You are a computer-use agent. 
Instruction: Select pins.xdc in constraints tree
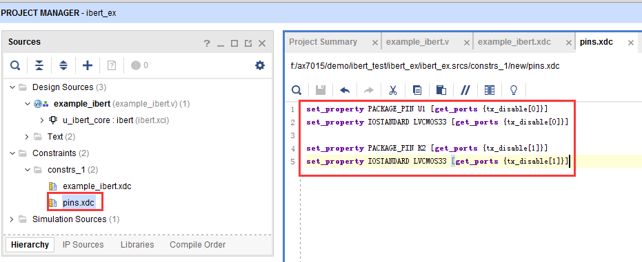point(78,202)
